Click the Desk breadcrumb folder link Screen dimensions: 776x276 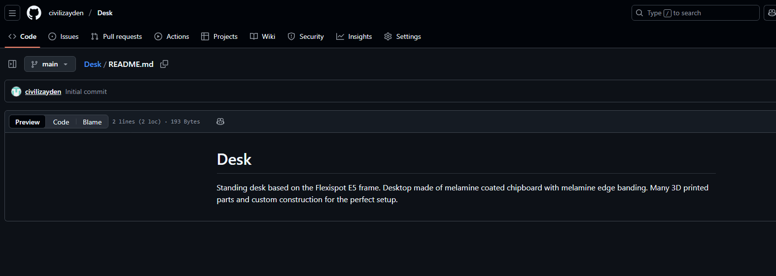tap(92, 64)
